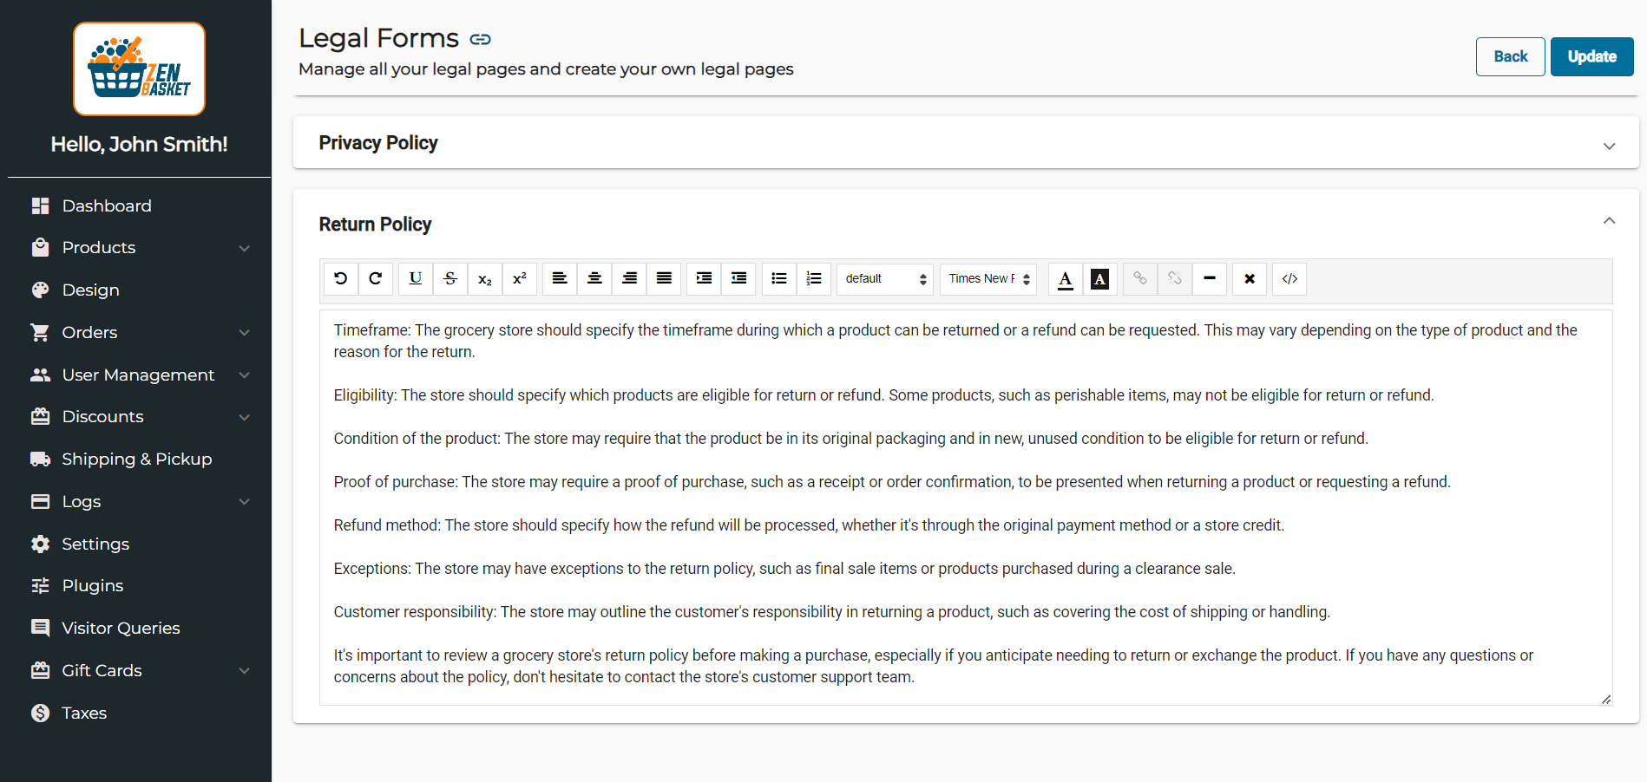
Task: Justify the text alignment
Action: (664, 278)
